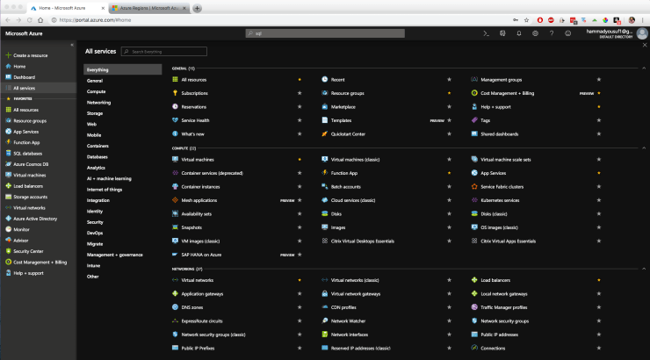
Task: Open Cloud Shell from the top bar
Action: [x=486, y=33]
